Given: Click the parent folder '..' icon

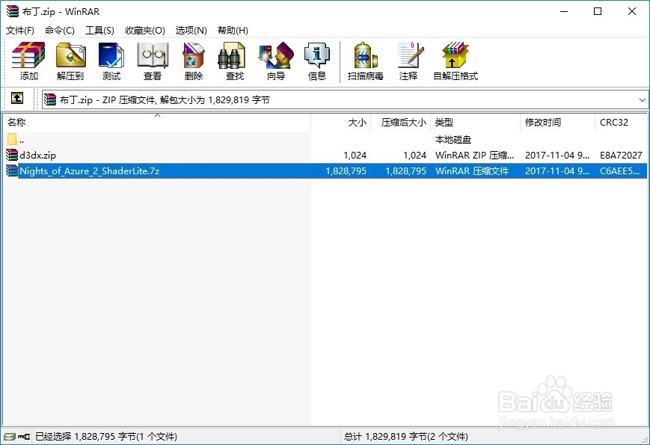Looking at the screenshot, I should [12, 139].
